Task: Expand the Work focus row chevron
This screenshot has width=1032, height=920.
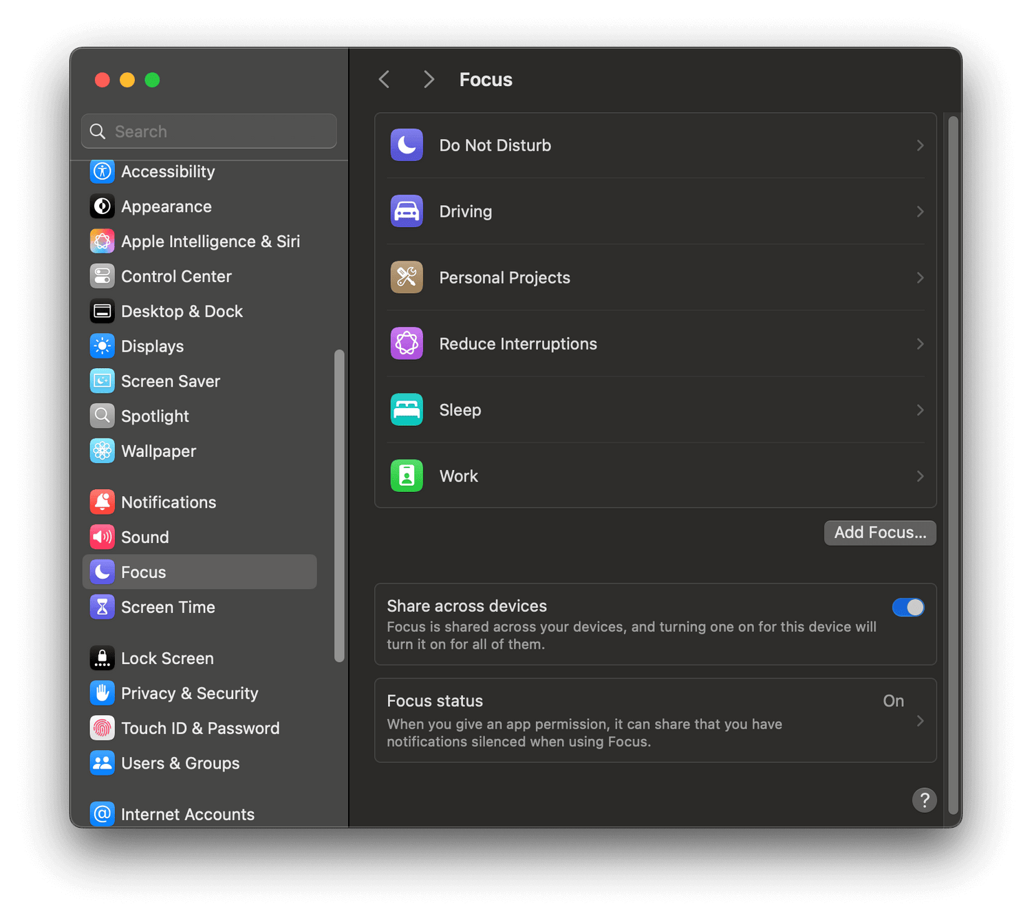Action: click(920, 475)
